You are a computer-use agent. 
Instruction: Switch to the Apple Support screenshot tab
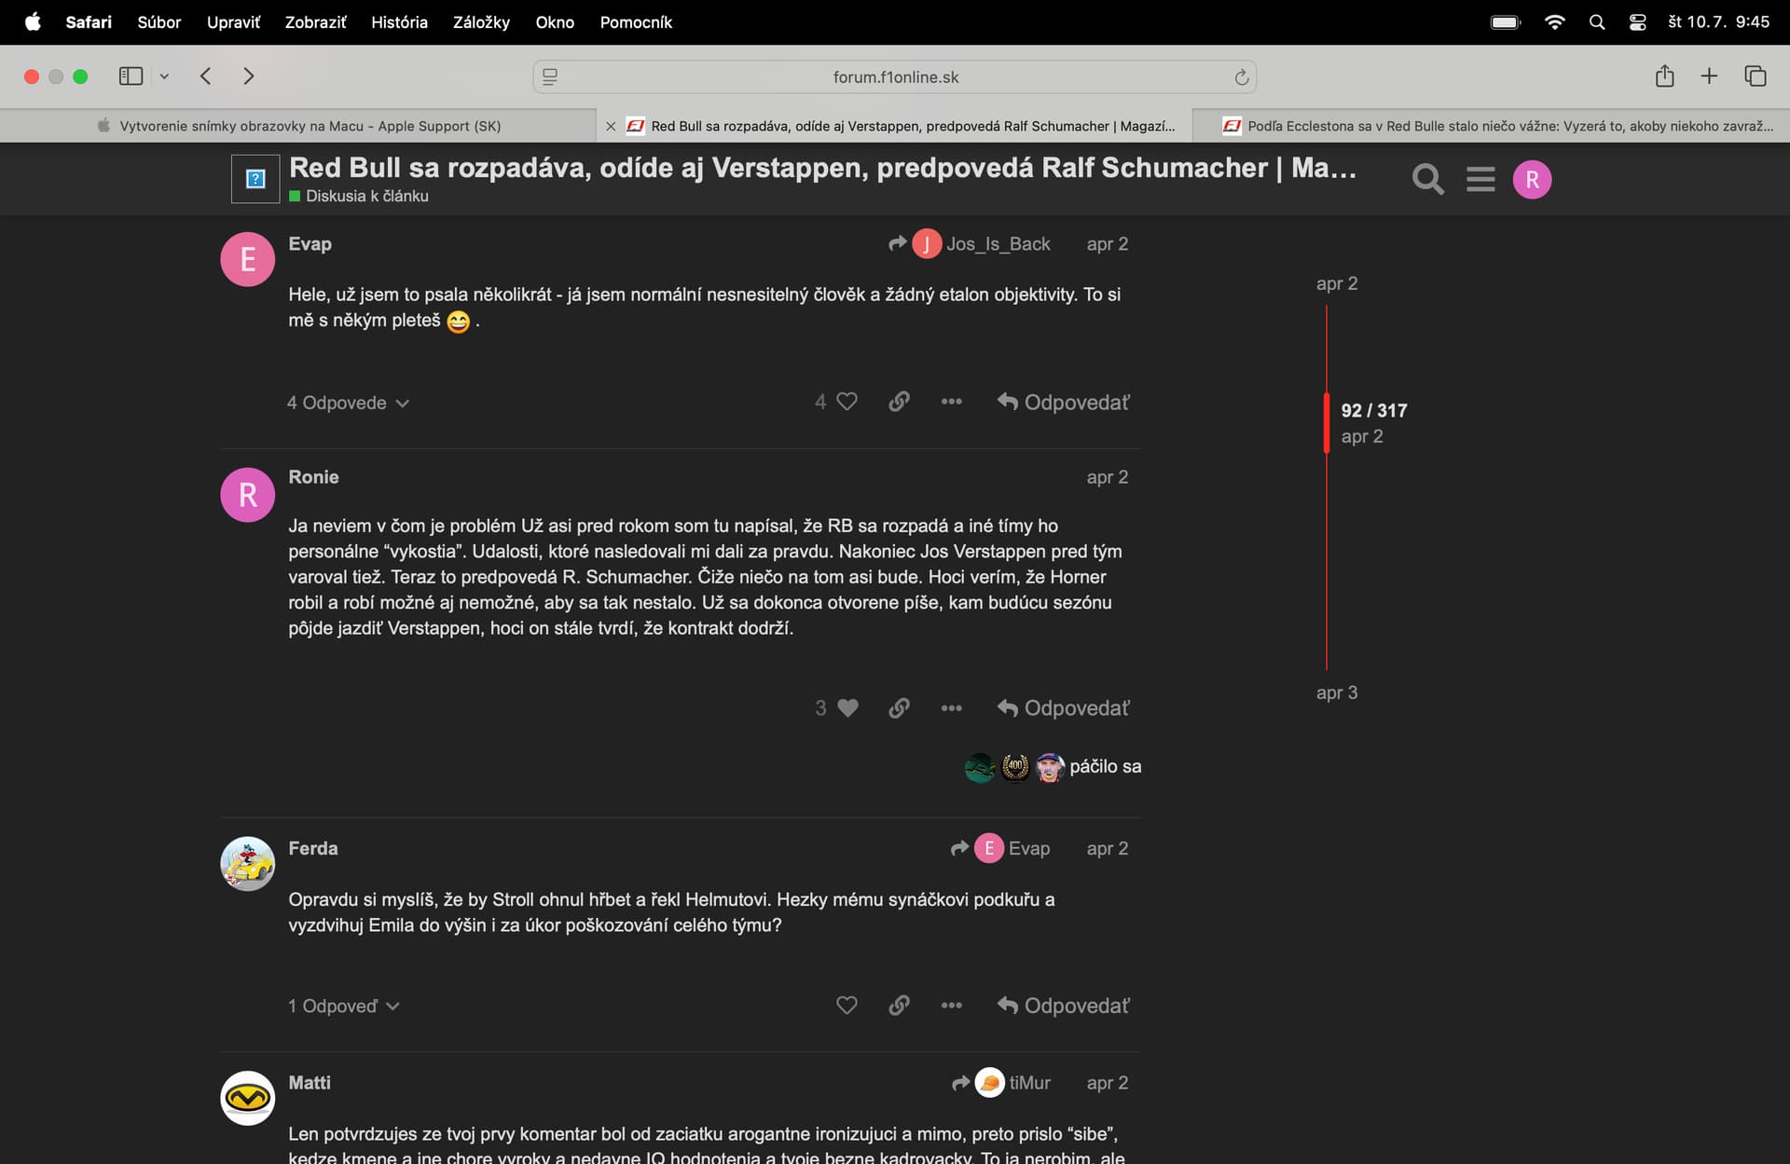[298, 126]
